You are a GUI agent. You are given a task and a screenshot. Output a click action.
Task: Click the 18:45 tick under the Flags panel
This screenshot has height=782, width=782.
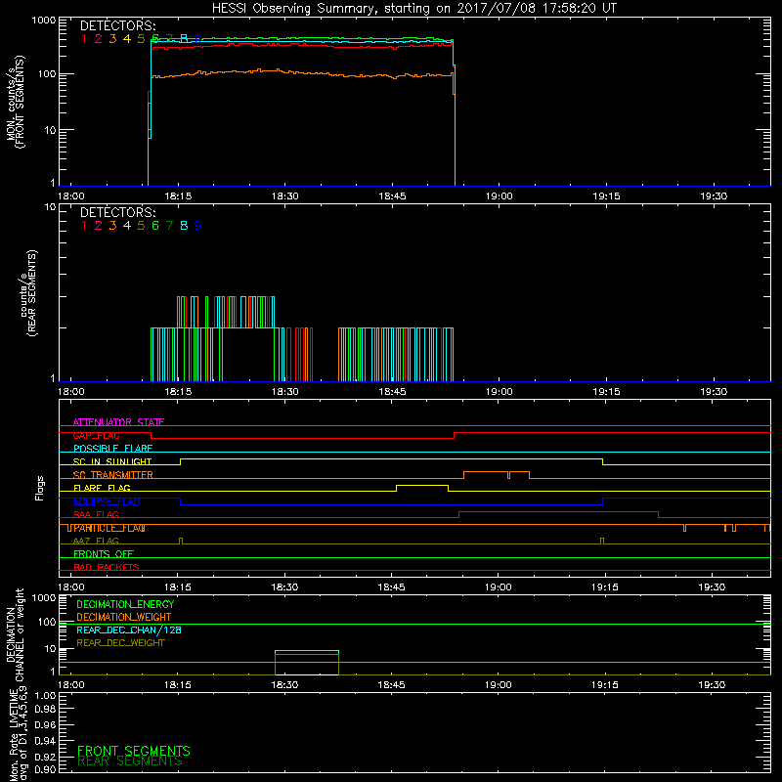pos(392,587)
